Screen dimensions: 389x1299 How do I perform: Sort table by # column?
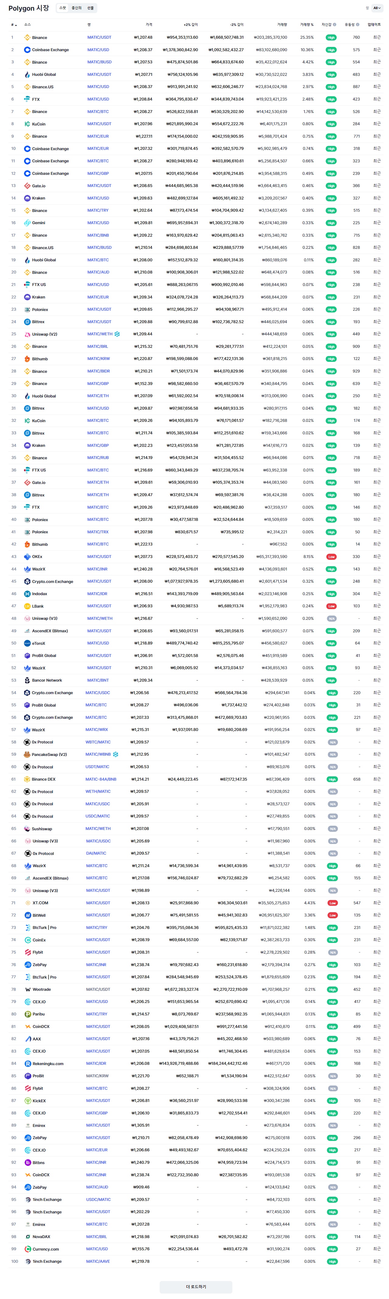pyautogui.click(x=14, y=25)
